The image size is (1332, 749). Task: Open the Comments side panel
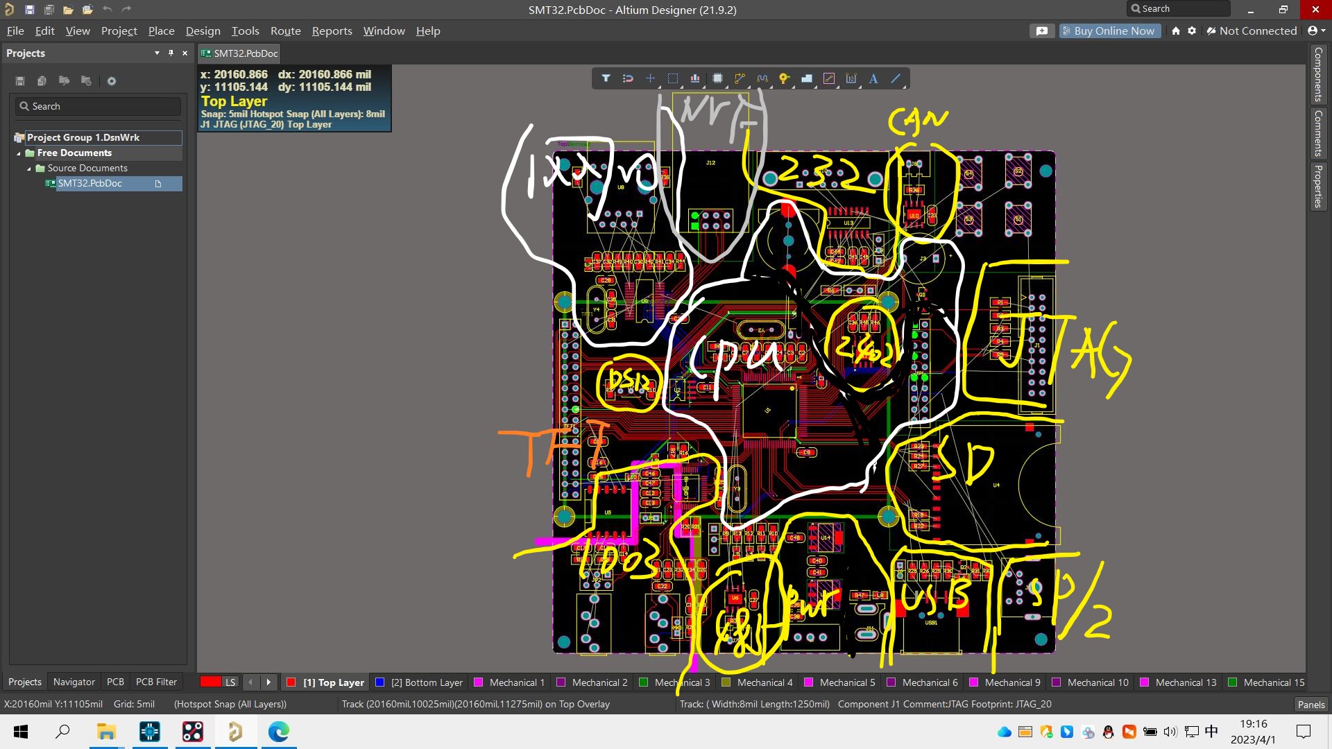point(1318,133)
